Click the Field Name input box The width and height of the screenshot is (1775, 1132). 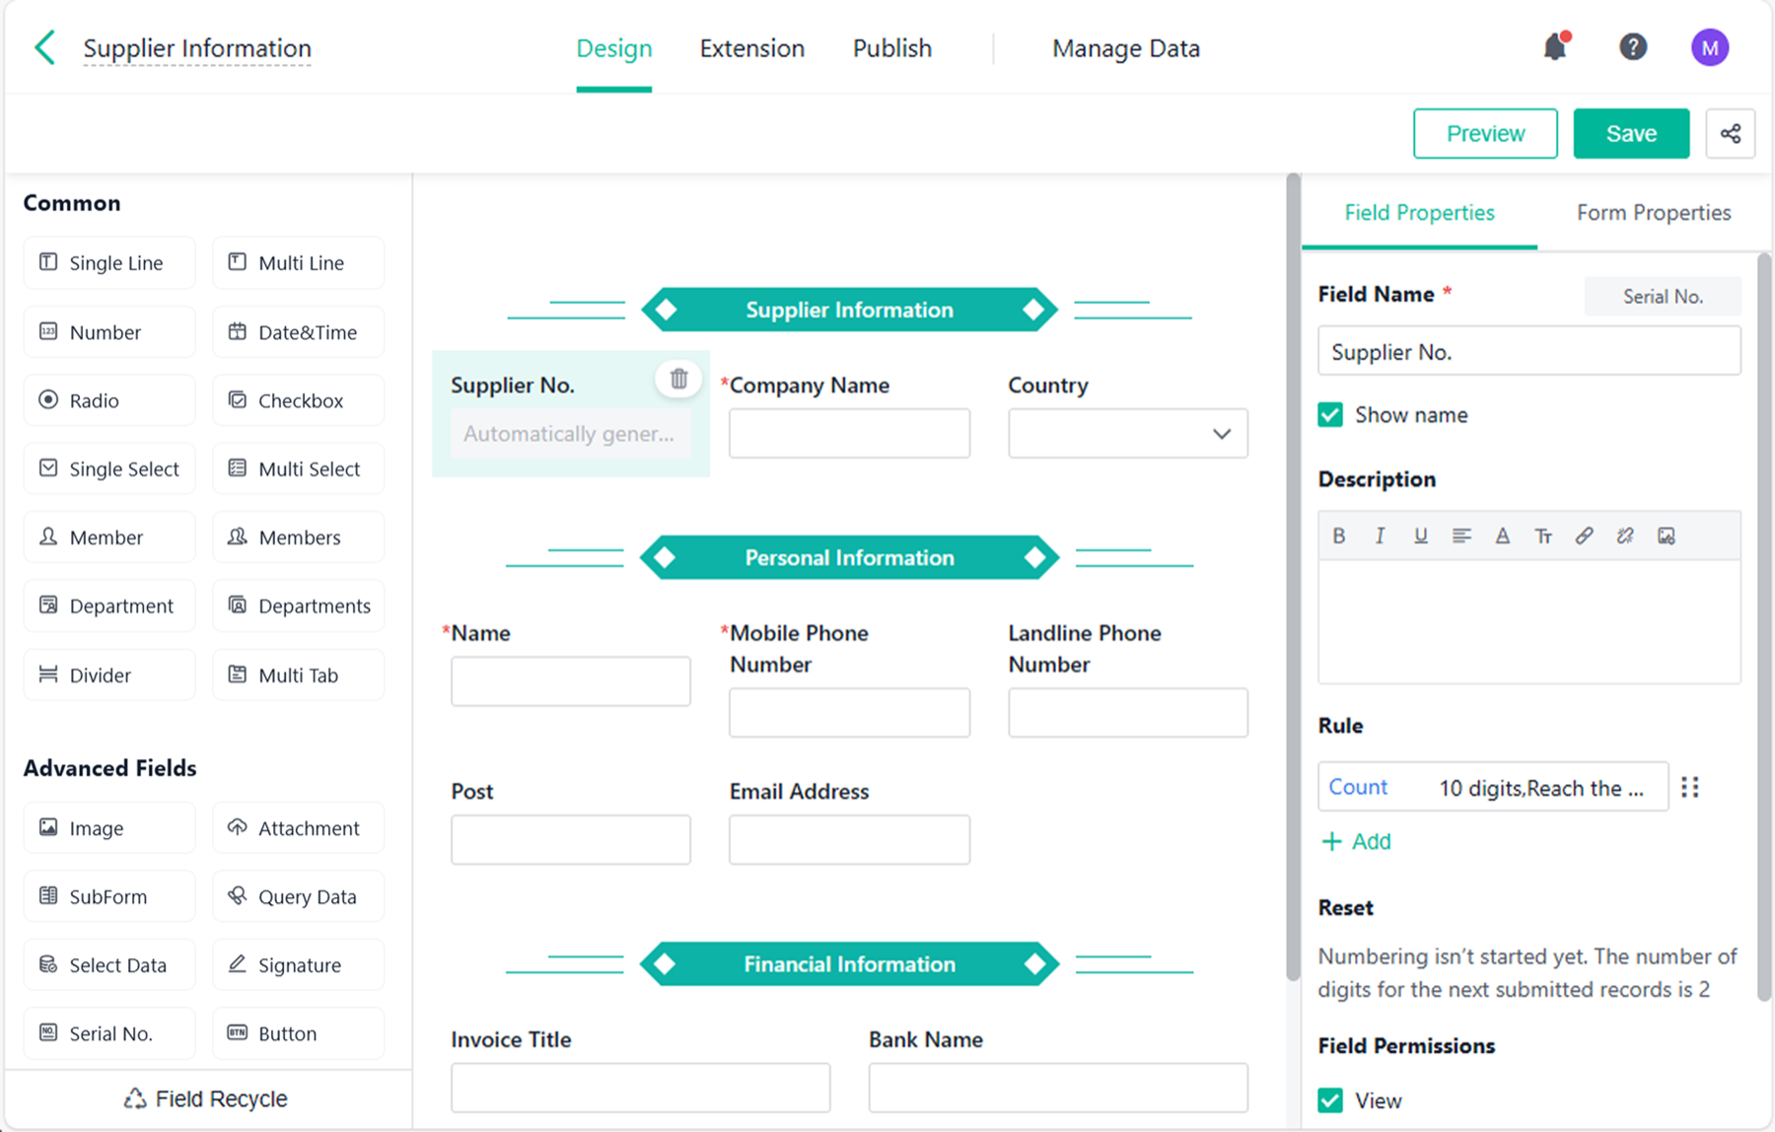point(1529,351)
